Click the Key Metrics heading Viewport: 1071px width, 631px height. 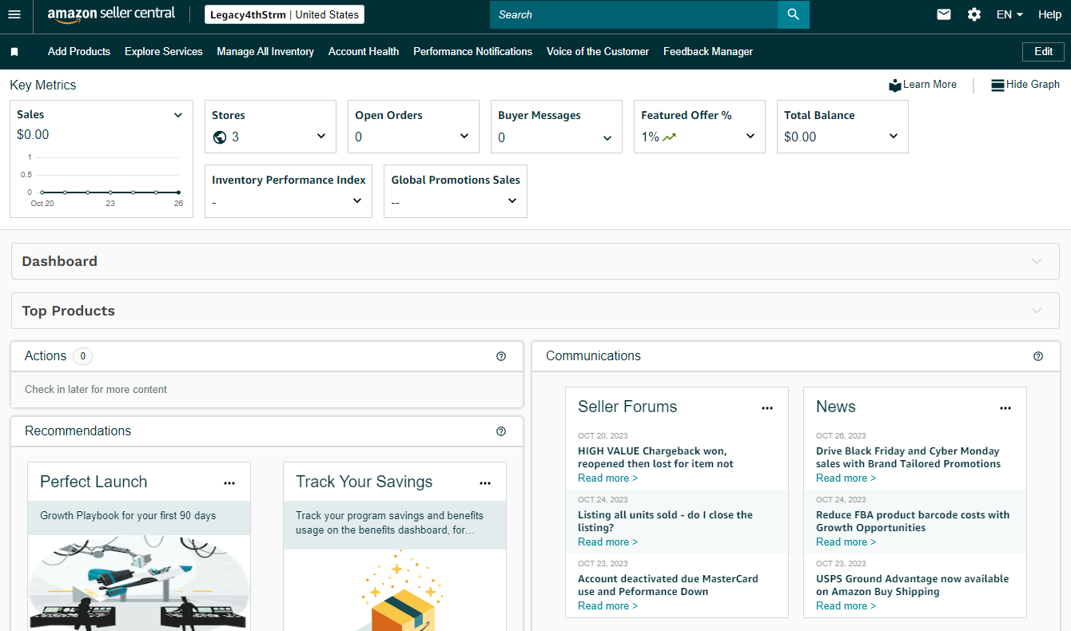point(43,85)
